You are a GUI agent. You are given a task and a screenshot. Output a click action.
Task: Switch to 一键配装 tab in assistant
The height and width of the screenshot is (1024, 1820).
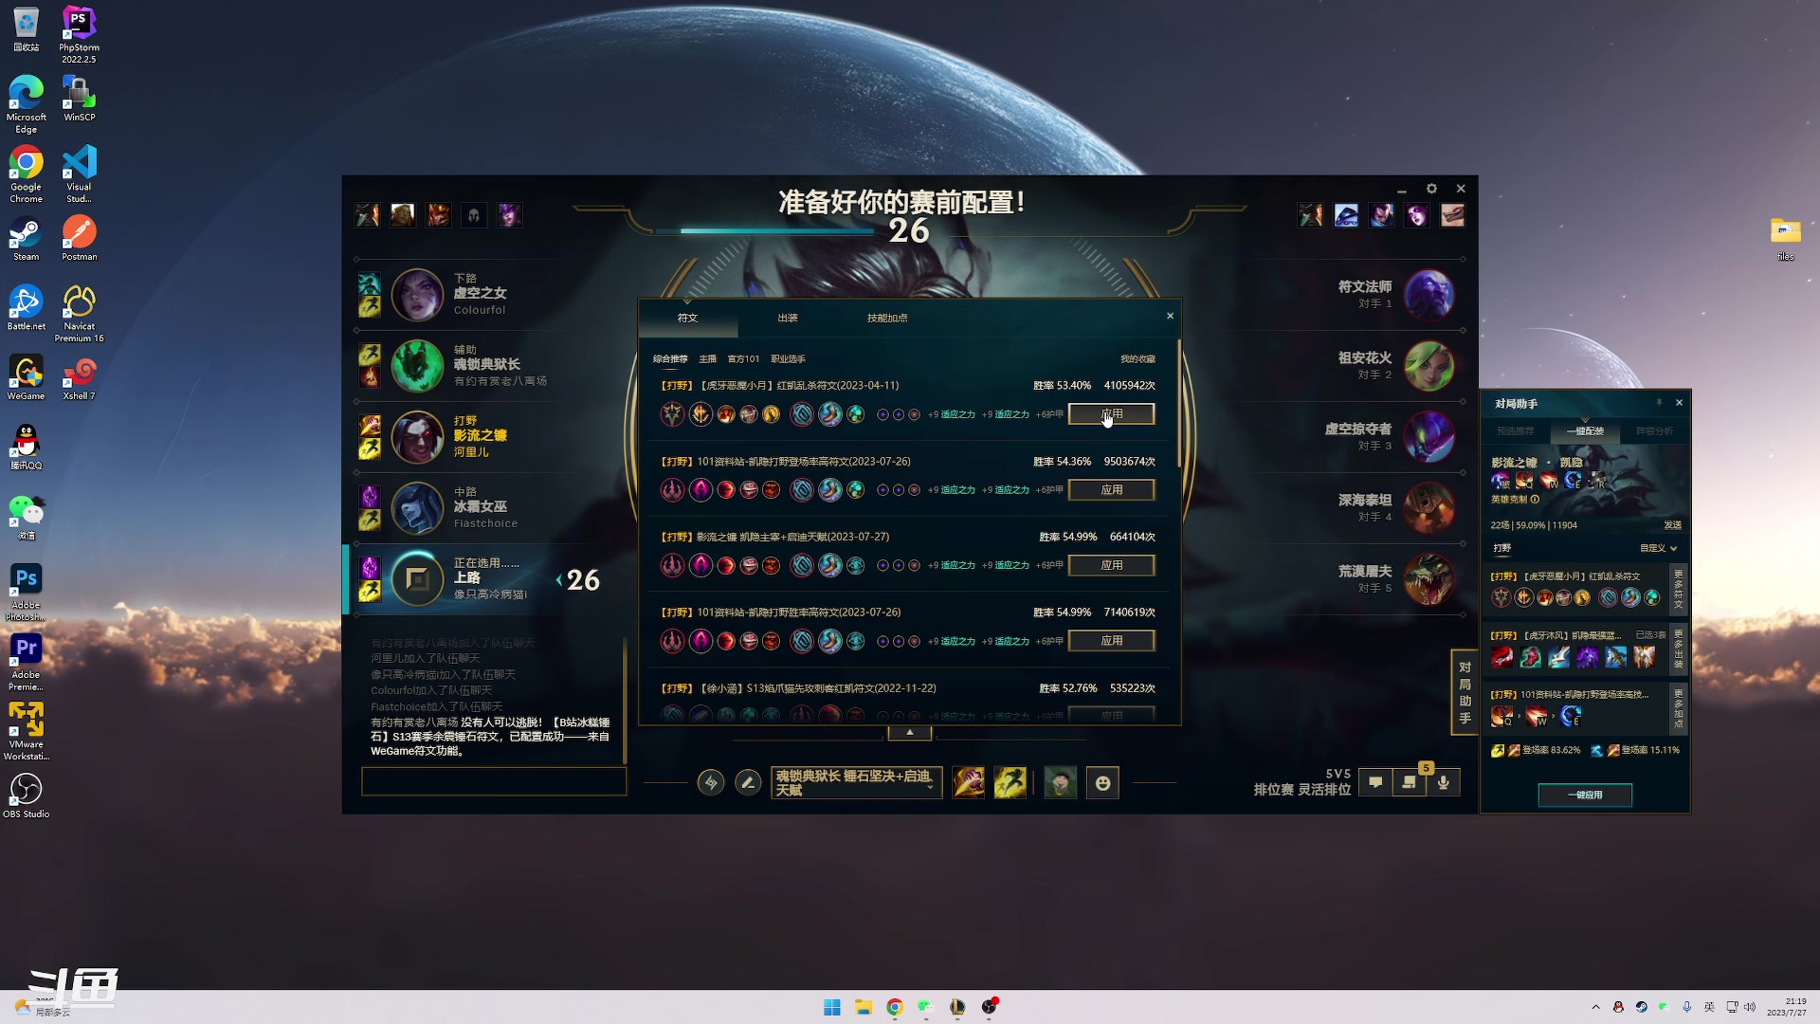[1585, 431]
